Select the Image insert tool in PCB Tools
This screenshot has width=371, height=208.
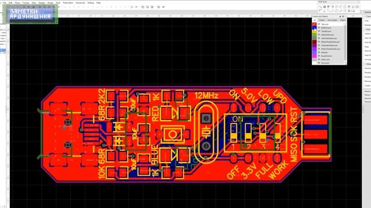tap(357, 7)
